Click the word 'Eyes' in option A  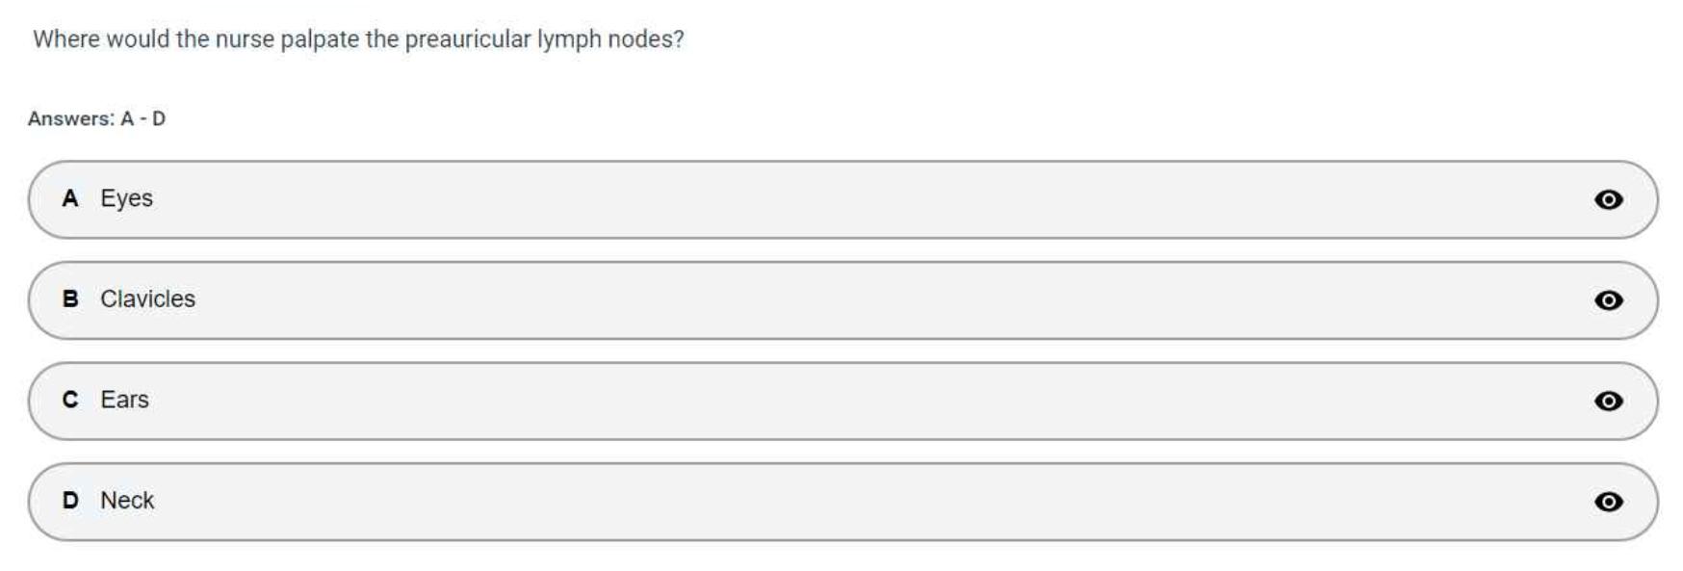pyautogui.click(x=126, y=198)
